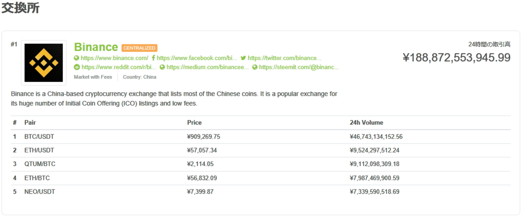Click the NEO/USDT price ¥7,399.87
522x217 pixels.
point(201,192)
